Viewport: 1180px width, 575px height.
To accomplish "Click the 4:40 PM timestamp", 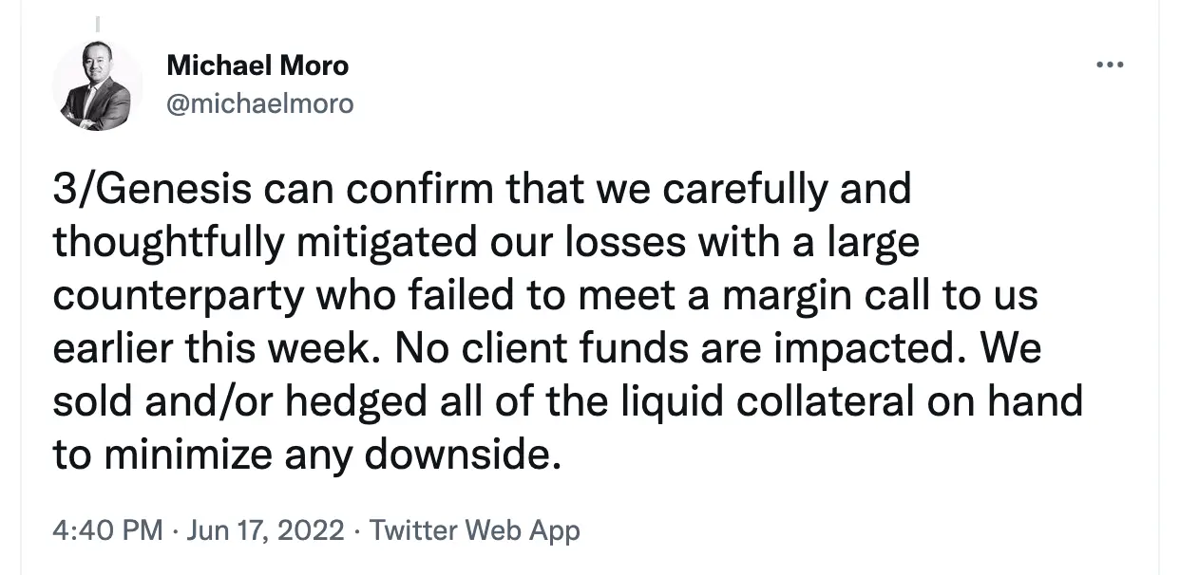I will [108, 530].
